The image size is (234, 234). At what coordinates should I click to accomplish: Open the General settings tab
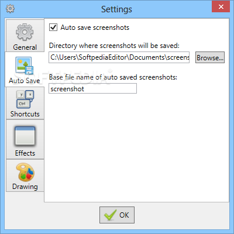point(25,36)
